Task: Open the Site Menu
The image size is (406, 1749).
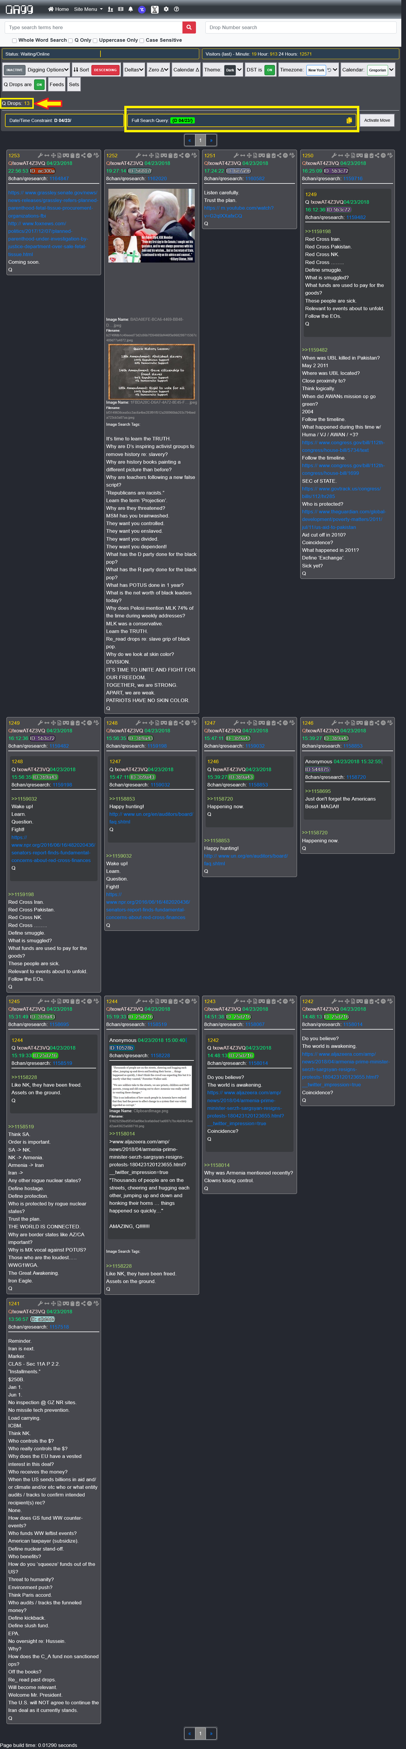Action: click(x=88, y=9)
